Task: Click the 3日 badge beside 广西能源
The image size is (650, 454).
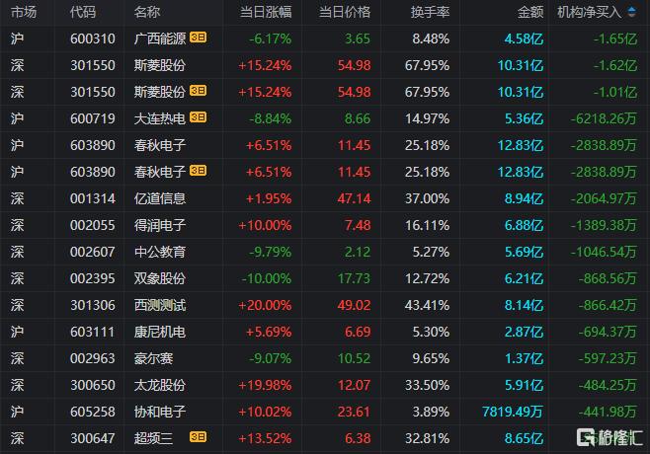Action: [198, 38]
